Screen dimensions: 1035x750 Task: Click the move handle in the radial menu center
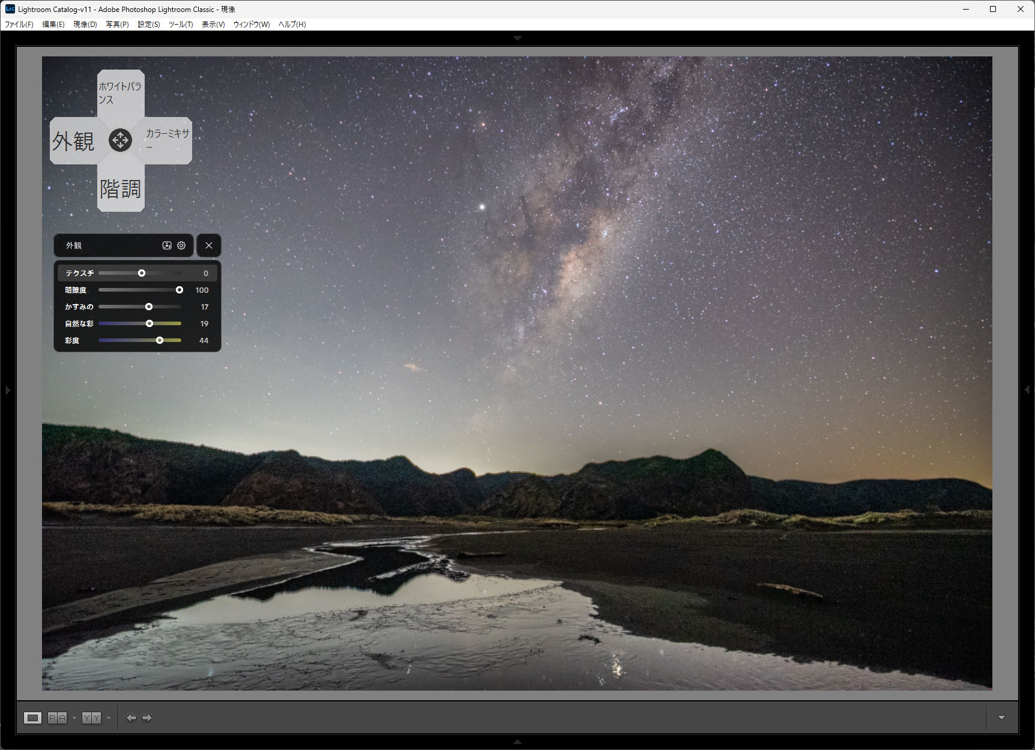point(120,140)
